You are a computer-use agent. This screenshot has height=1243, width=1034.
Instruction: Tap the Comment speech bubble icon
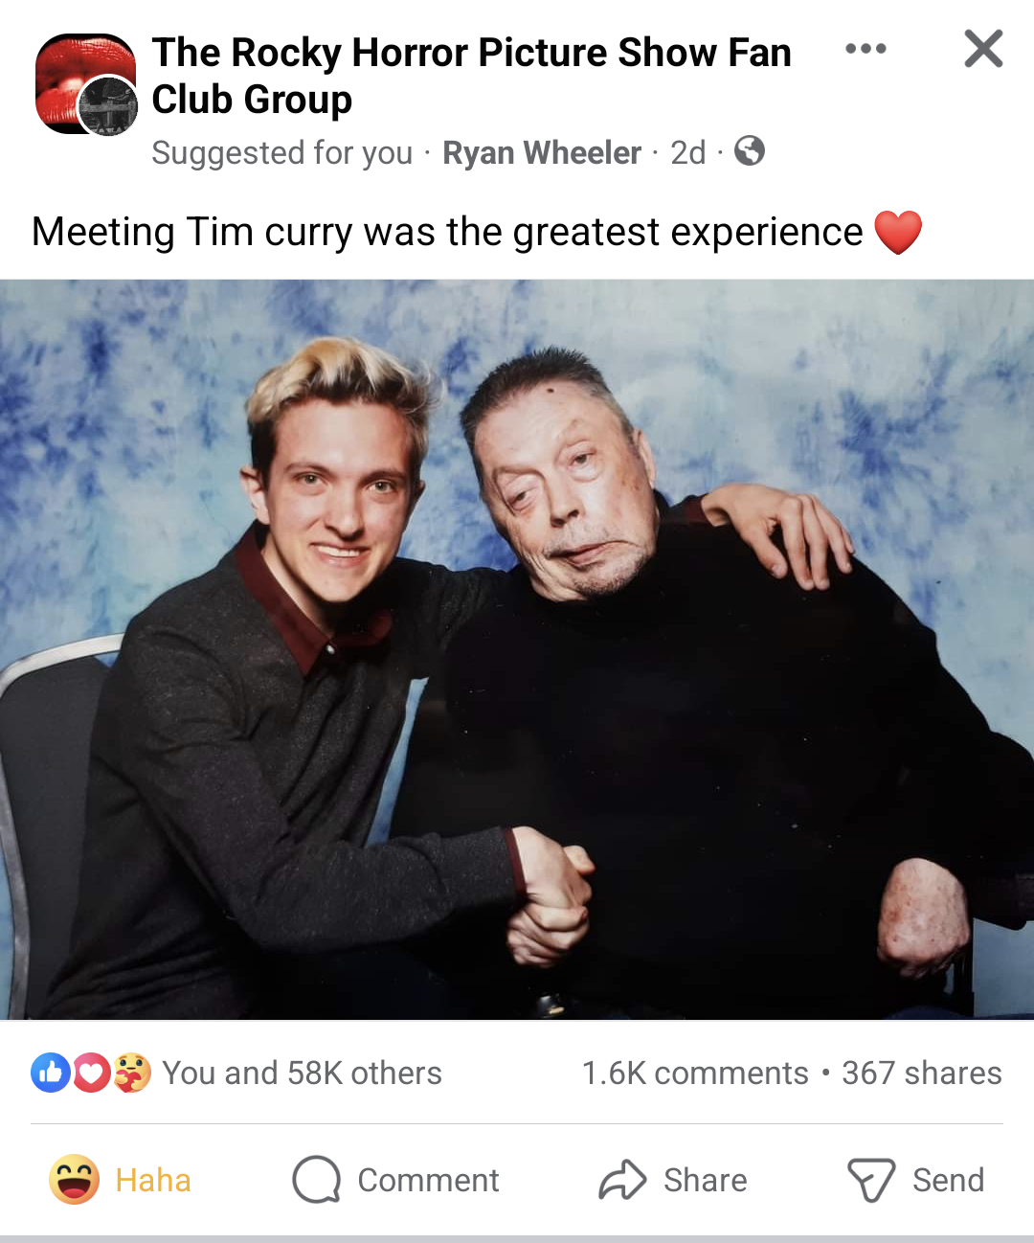point(317,1179)
